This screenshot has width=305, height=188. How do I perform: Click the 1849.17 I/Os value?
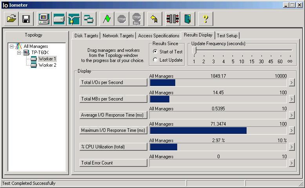coord(218,76)
